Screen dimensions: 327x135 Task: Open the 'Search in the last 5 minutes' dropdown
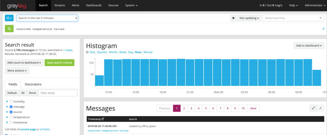click(x=47, y=18)
